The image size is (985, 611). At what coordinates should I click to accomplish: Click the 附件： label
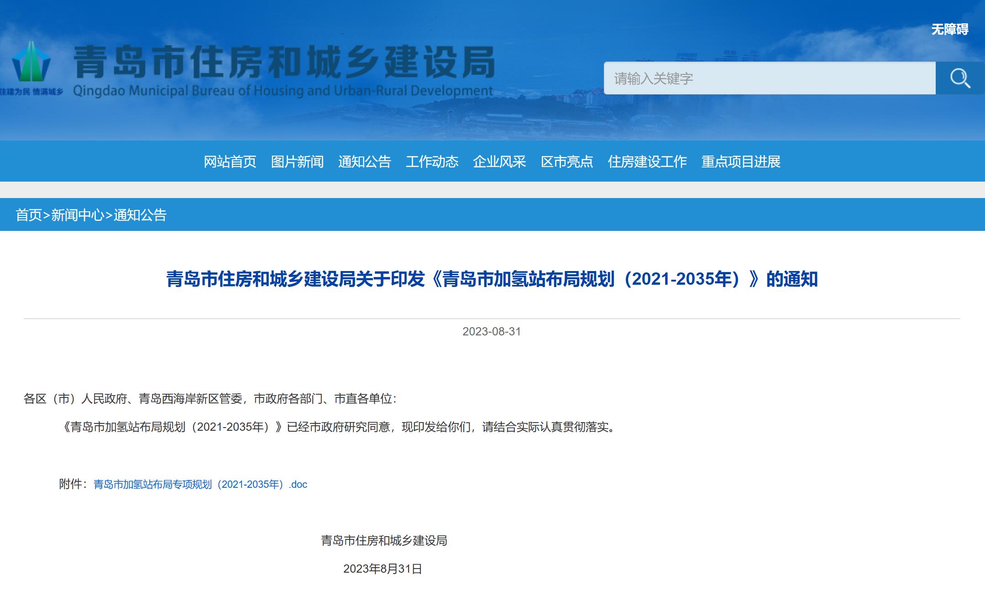(73, 484)
